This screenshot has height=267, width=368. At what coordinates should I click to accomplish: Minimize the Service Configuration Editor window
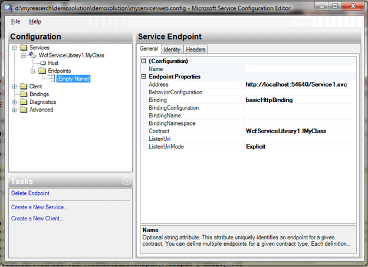322,6
